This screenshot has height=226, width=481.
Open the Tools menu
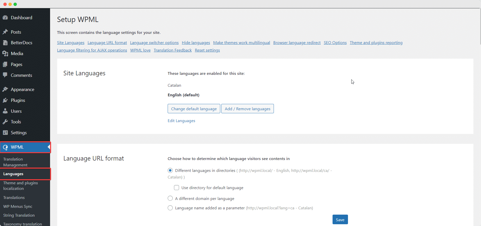pyautogui.click(x=16, y=122)
